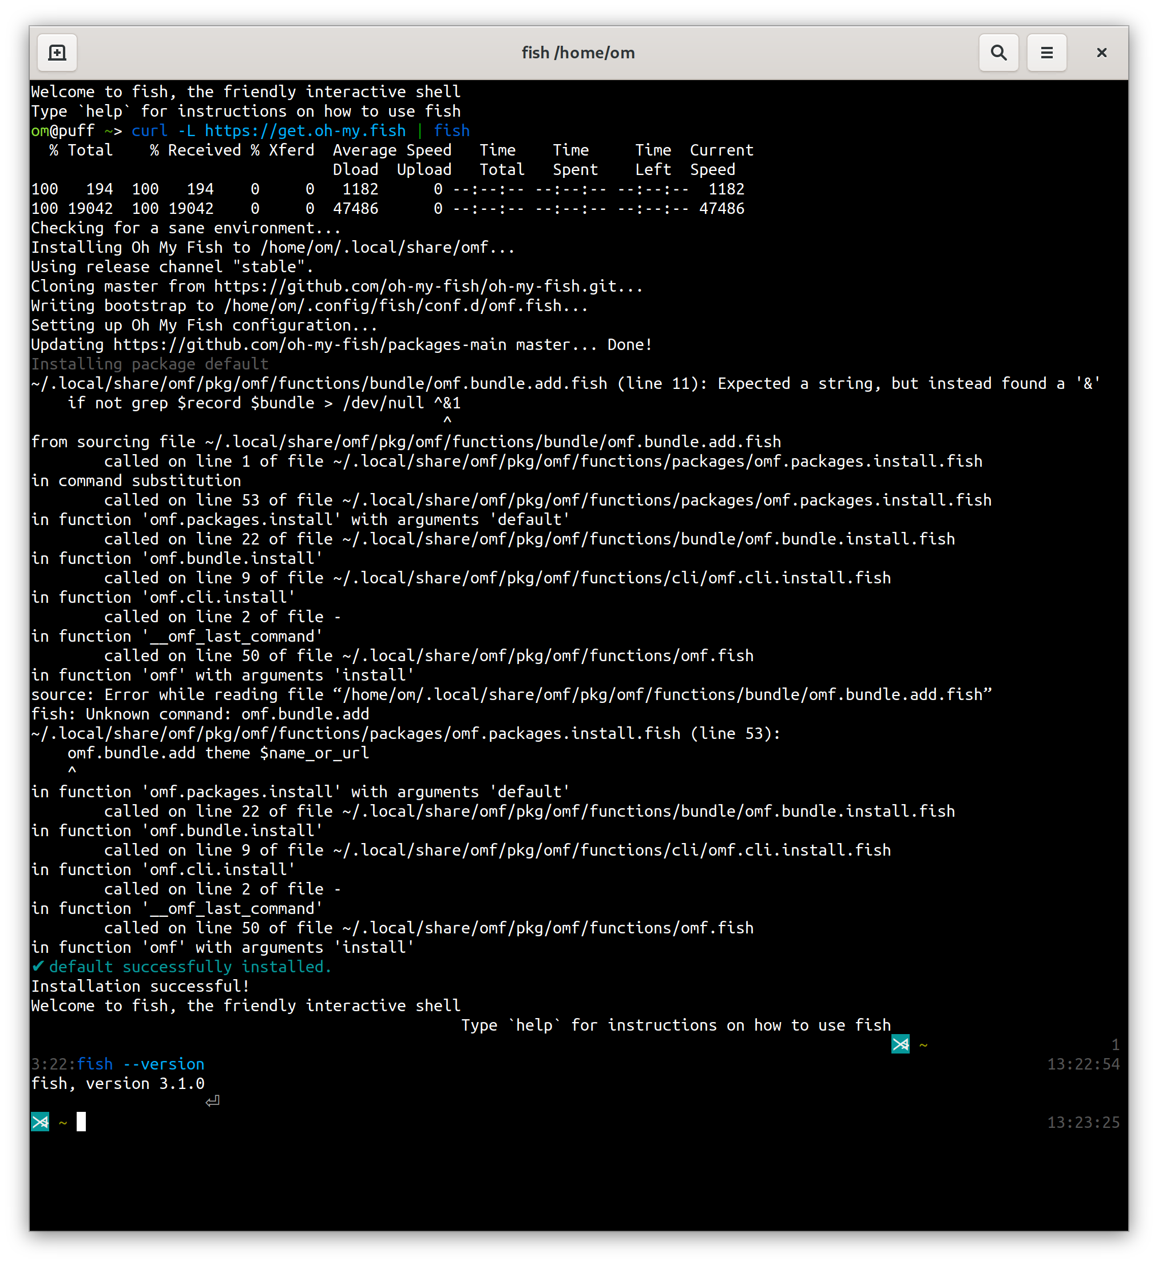Click the 'Installing package default' line
The image size is (1158, 1264).
coord(149,364)
